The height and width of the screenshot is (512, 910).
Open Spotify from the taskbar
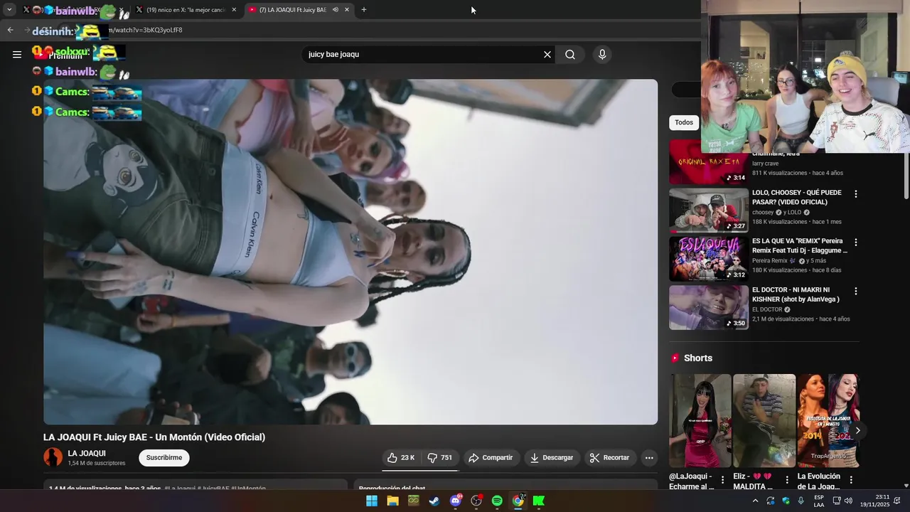click(497, 501)
